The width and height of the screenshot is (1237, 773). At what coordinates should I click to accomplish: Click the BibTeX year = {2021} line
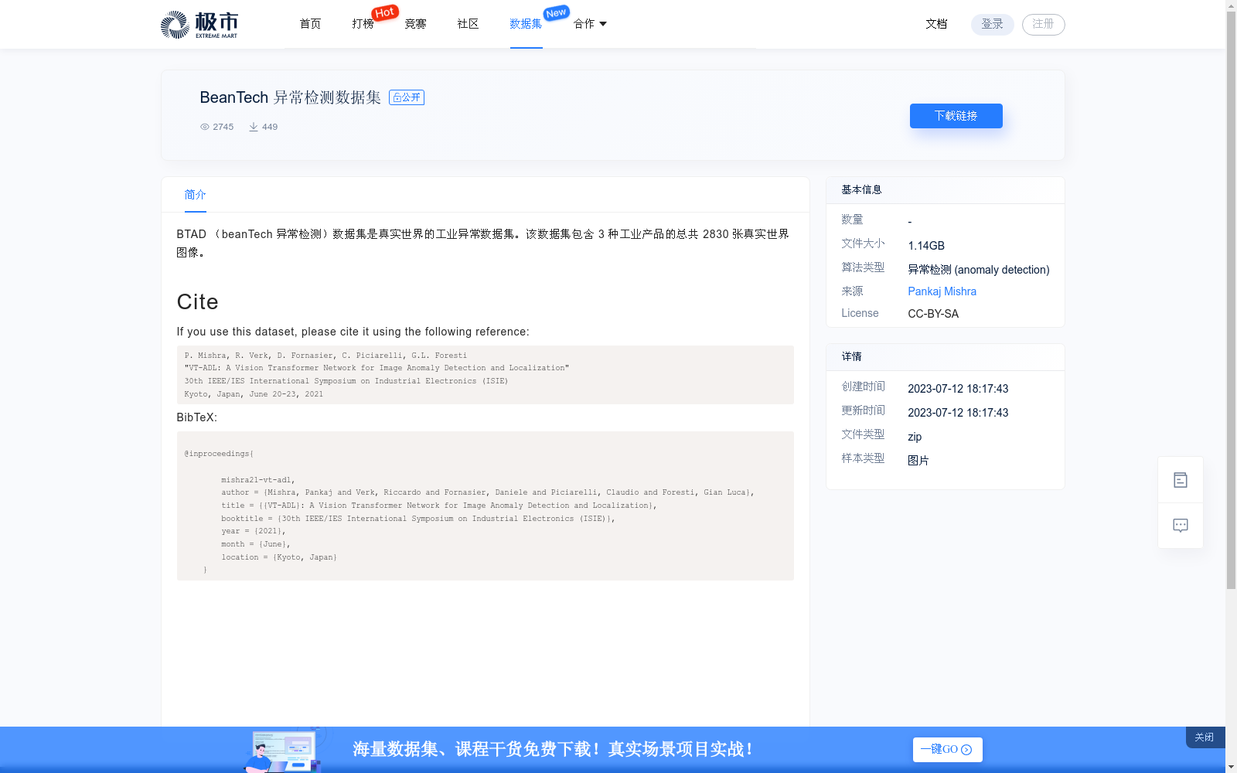[x=254, y=531]
